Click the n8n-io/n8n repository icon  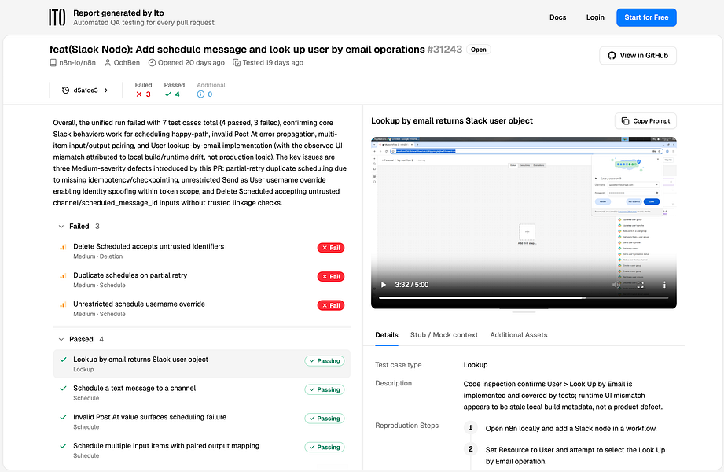coord(53,62)
